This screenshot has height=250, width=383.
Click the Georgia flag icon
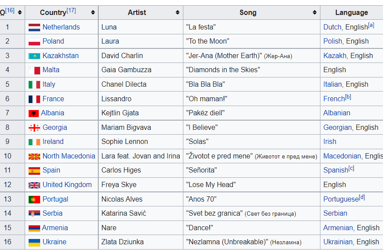tap(34, 128)
